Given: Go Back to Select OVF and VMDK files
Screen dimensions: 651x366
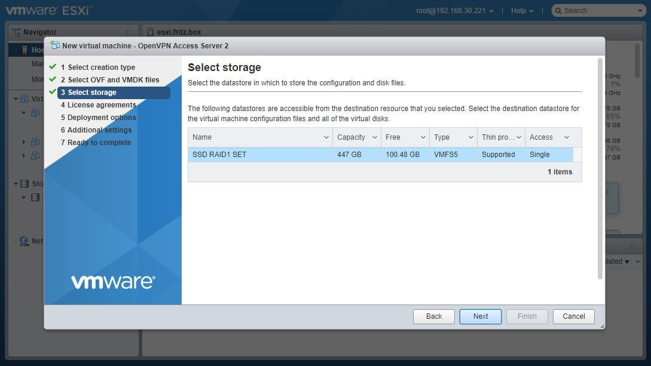Looking at the screenshot, I should pyautogui.click(x=433, y=316).
